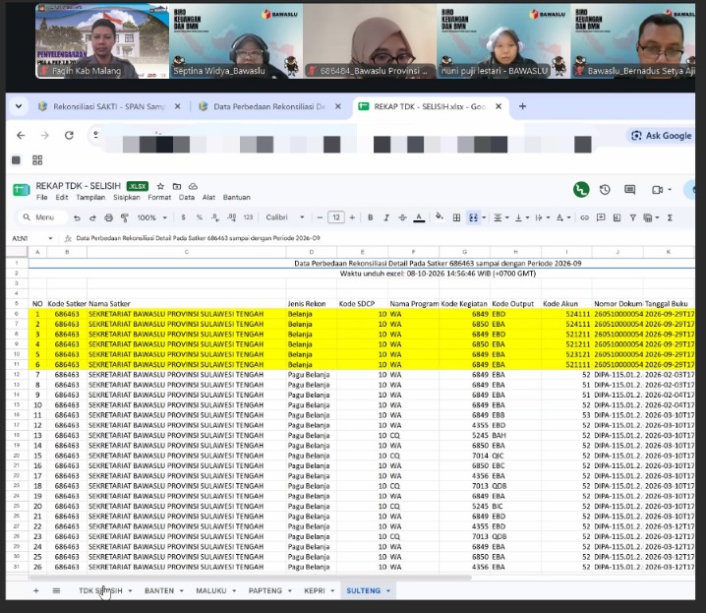This screenshot has width=706, height=613.
Task: Open the Sisipkan menu
Action: pos(127,197)
